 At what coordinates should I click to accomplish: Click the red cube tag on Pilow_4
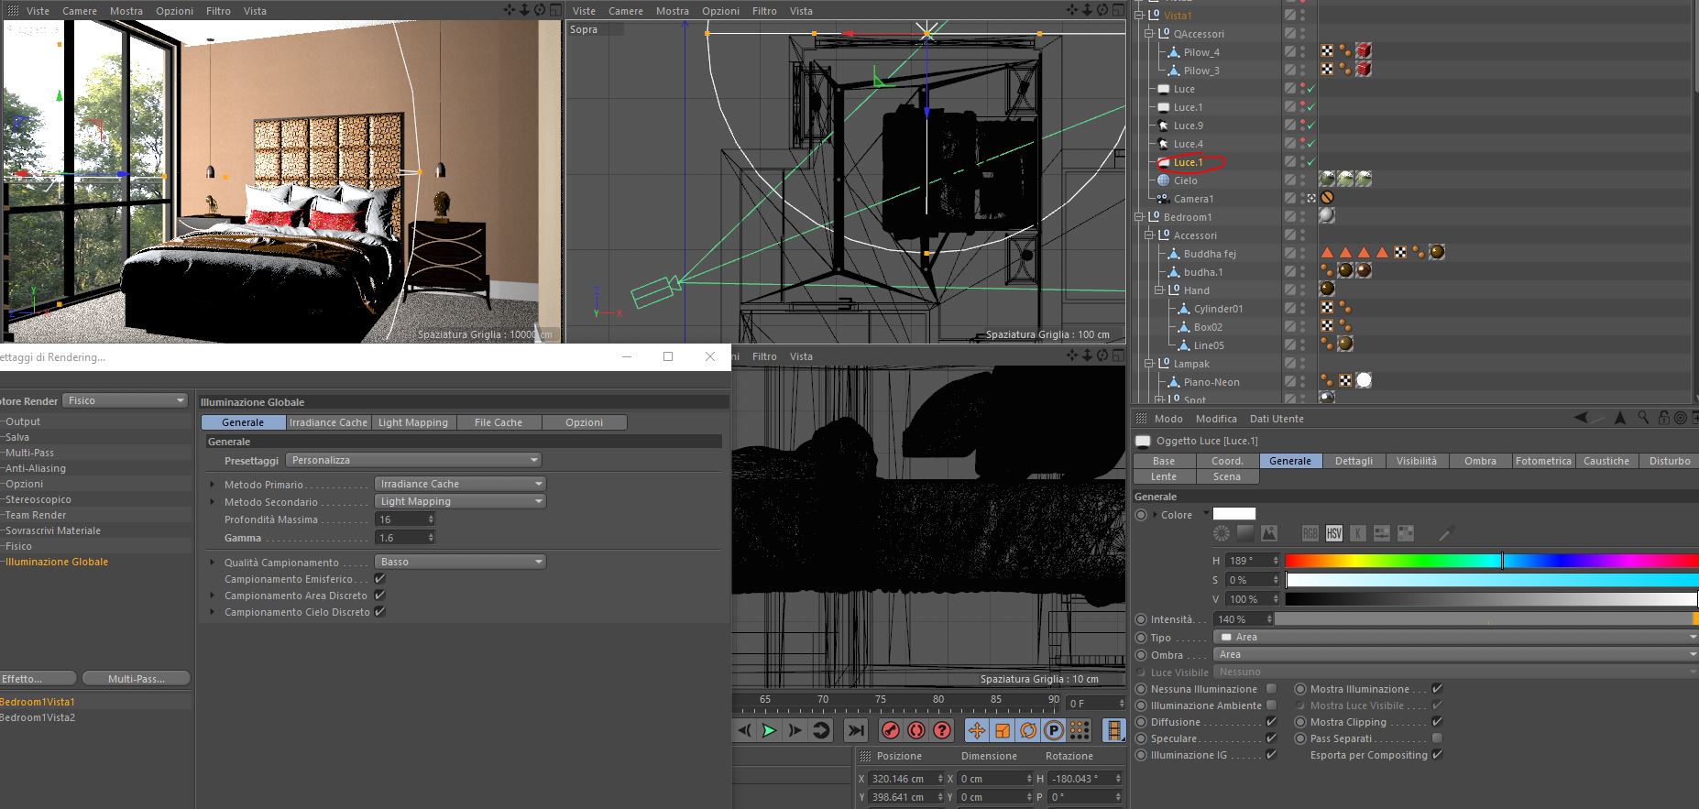[x=1364, y=52]
